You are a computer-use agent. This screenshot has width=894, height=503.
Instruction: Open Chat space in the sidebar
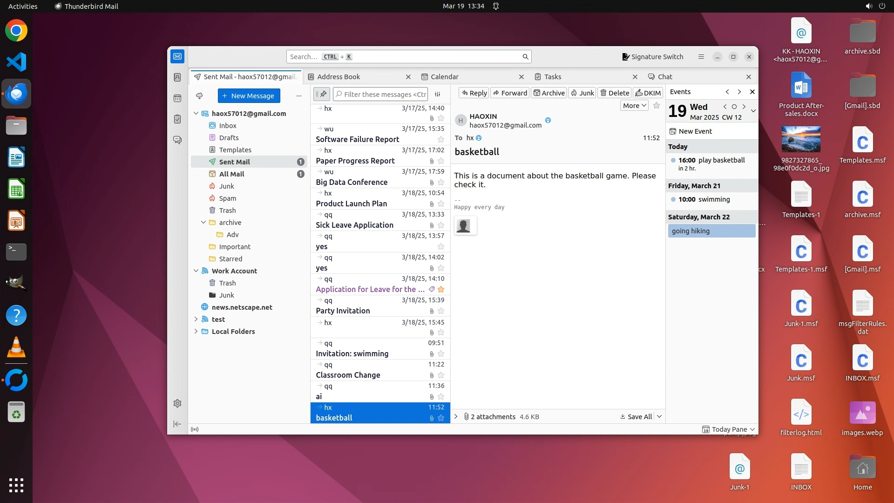click(x=177, y=140)
